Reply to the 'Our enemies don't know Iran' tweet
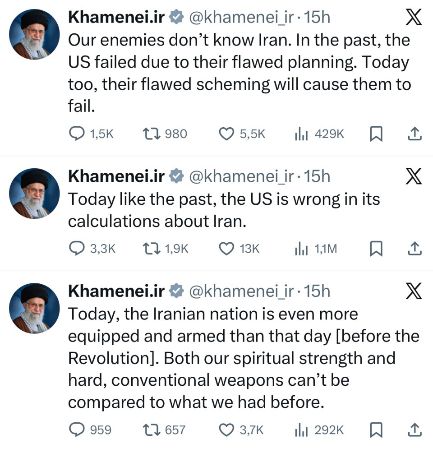The width and height of the screenshot is (433, 462). (77, 134)
